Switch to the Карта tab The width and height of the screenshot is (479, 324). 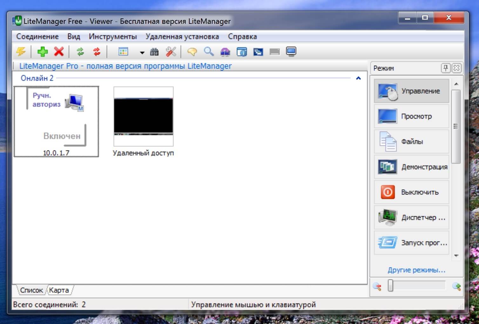tap(59, 290)
